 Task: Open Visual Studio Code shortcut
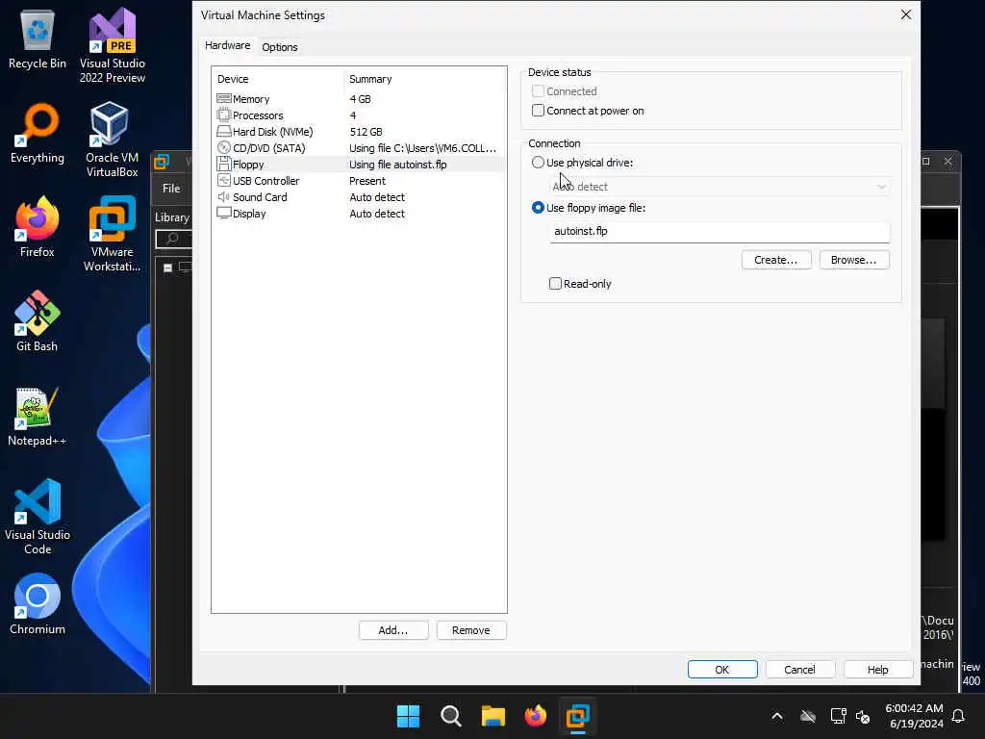(x=38, y=517)
